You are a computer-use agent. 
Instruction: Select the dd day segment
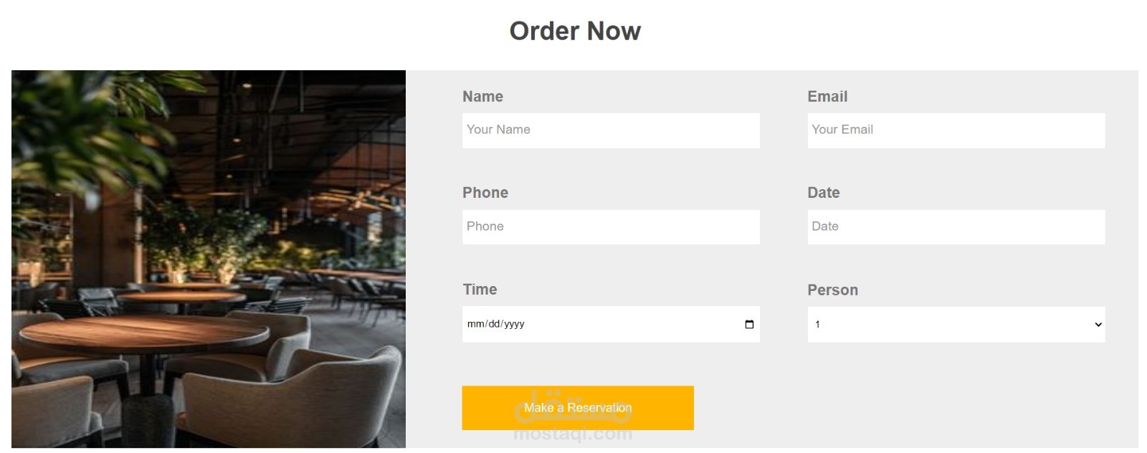[x=494, y=324]
